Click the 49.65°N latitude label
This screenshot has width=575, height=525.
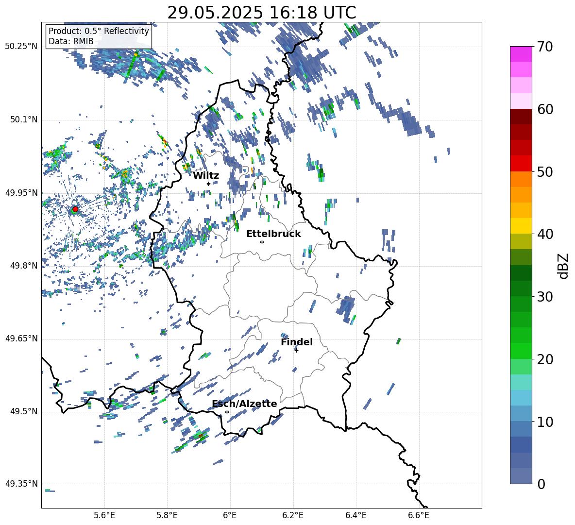coord(21,339)
